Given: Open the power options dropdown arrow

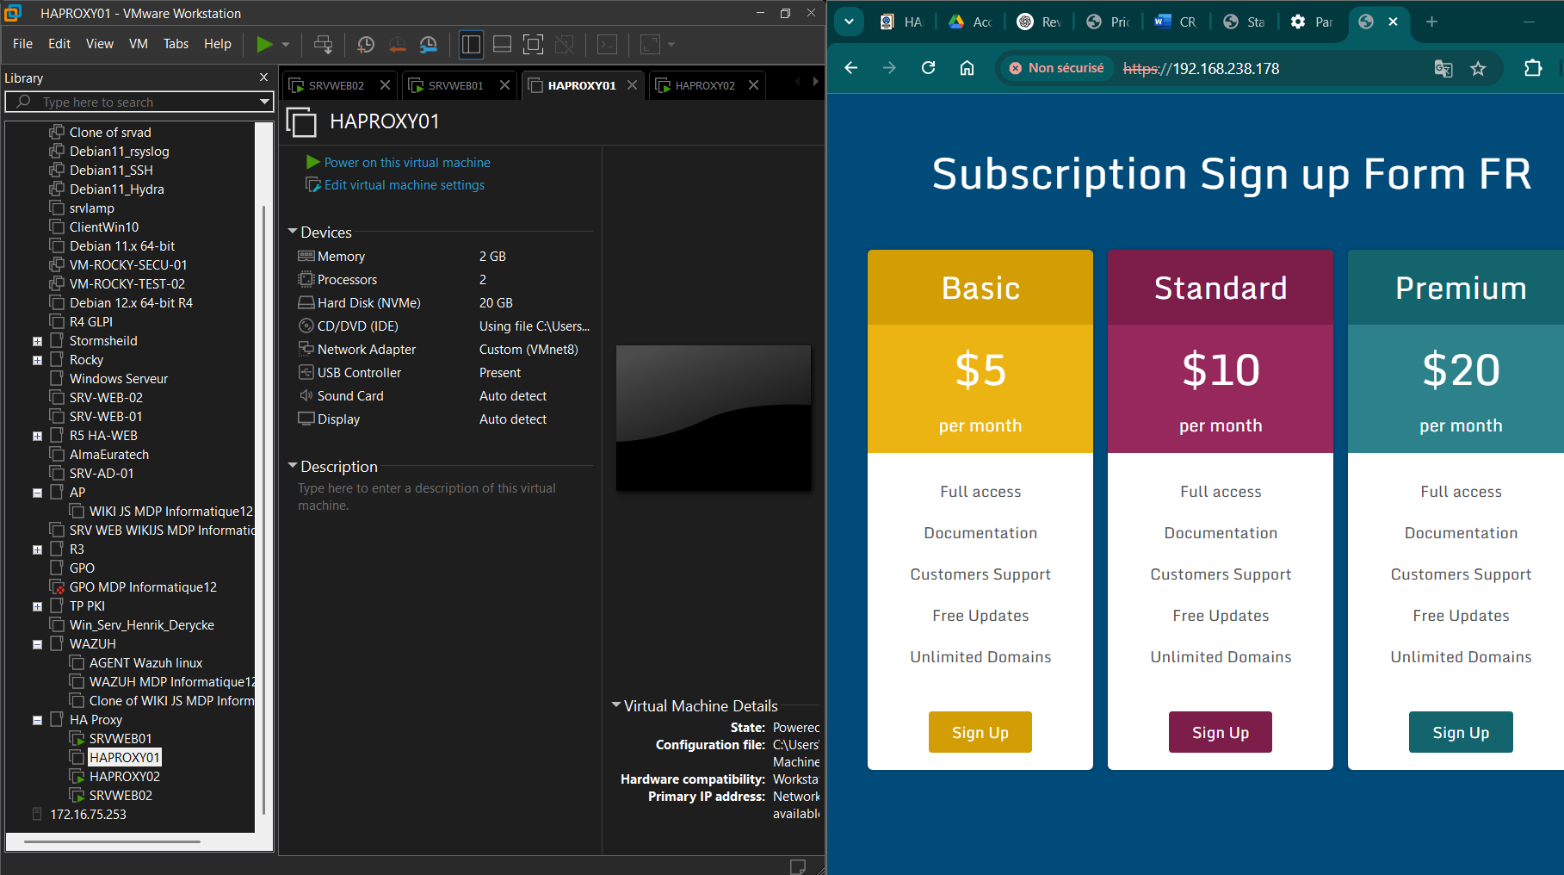Looking at the screenshot, I should (x=286, y=44).
